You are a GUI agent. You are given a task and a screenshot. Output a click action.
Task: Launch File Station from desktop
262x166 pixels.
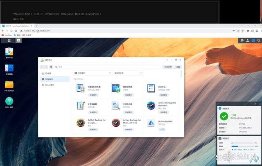(9, 85)
